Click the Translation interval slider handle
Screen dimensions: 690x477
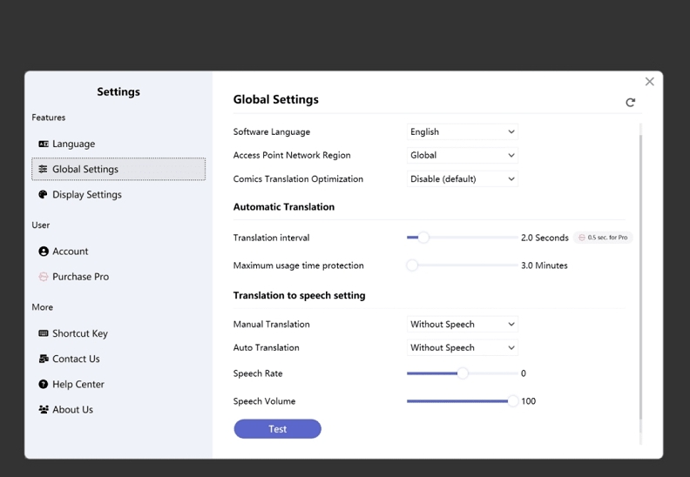[423, 238]
